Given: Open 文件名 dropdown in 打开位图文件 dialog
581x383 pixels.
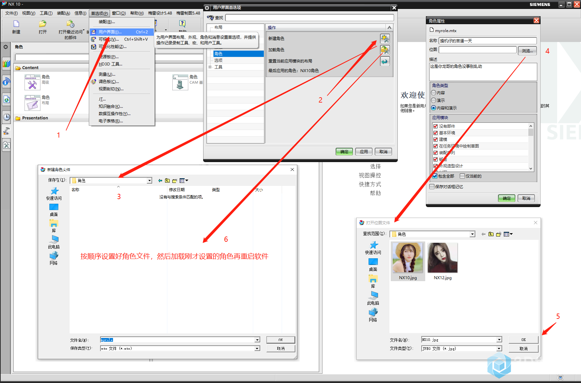Looking at the screenshot, I should (x=499, y=340).
